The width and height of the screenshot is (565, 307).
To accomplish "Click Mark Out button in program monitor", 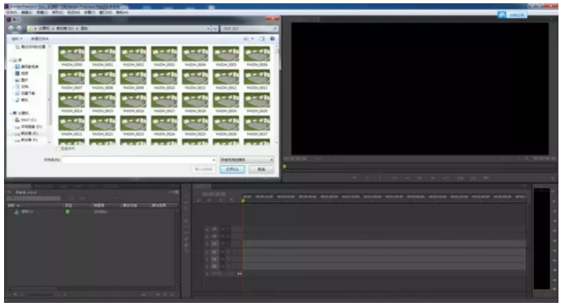I will (379, 178).
